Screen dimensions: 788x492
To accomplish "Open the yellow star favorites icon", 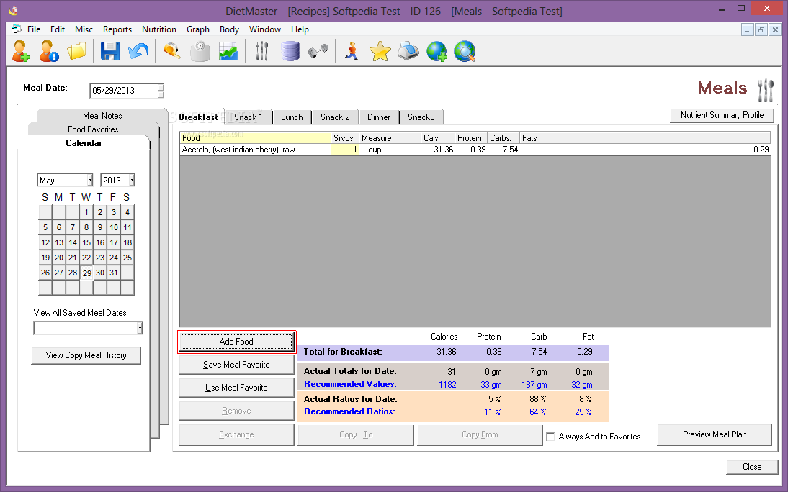I will tap(380, 51).
